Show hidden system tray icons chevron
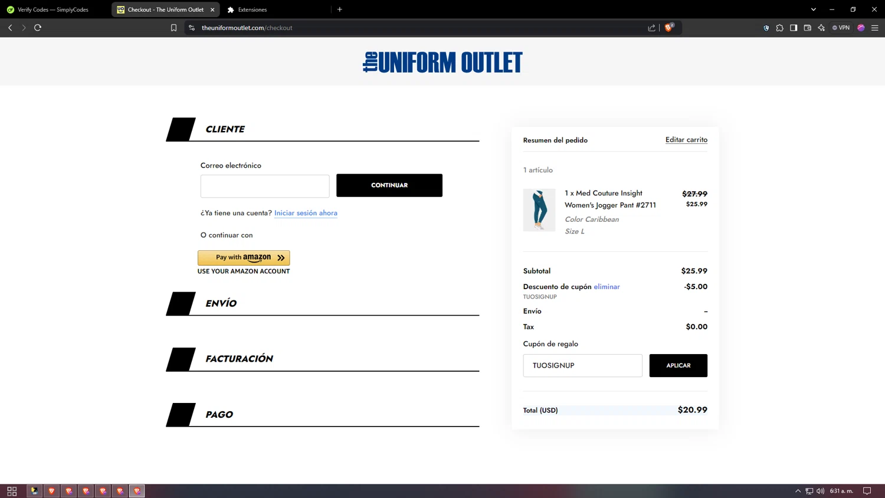This screenshot has height=498, width=885. tap(798, 491)
